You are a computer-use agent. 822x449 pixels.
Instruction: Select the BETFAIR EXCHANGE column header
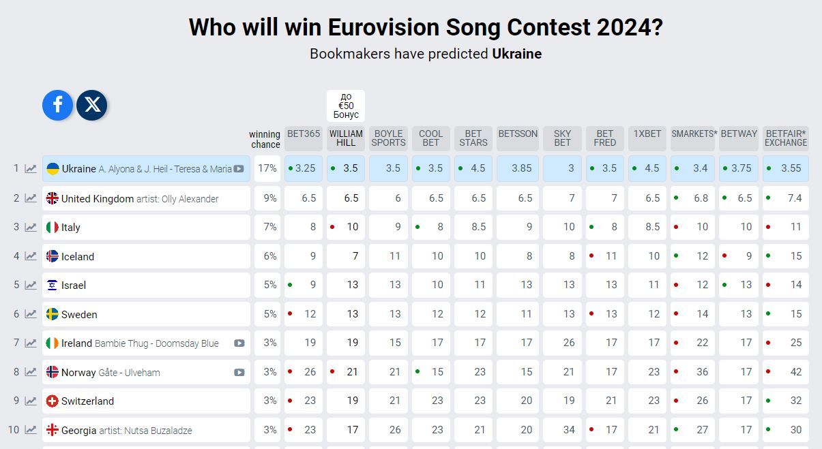pyautogui.click(x=786, y=138)
